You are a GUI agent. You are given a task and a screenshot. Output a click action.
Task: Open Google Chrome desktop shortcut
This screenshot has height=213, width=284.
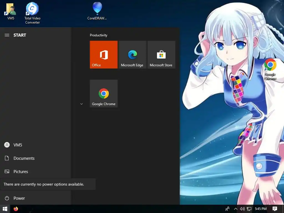(270, 69)
